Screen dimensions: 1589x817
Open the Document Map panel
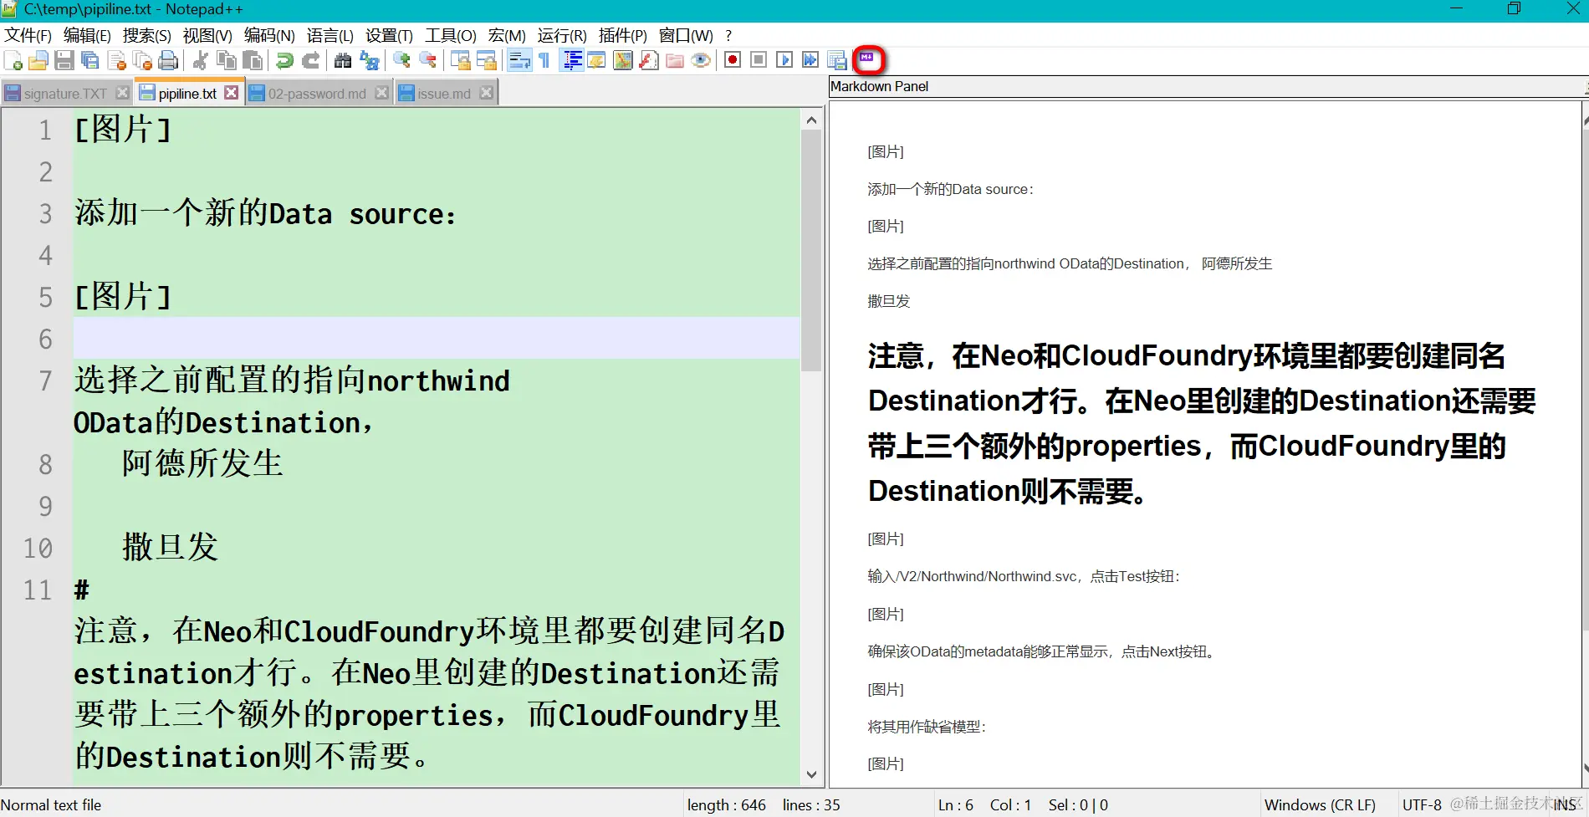point(623,60)
